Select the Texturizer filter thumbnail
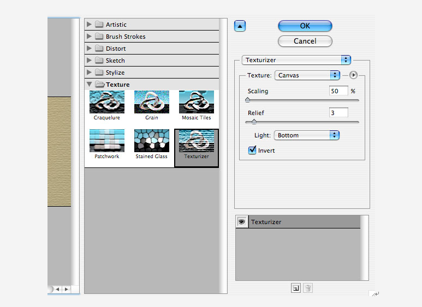This screenshot has width=422, height=307. tap(197, 148)
